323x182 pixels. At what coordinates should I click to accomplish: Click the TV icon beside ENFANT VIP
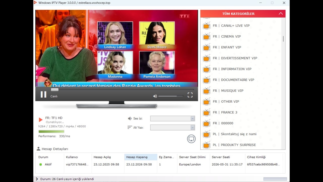(x=206, y=48)
